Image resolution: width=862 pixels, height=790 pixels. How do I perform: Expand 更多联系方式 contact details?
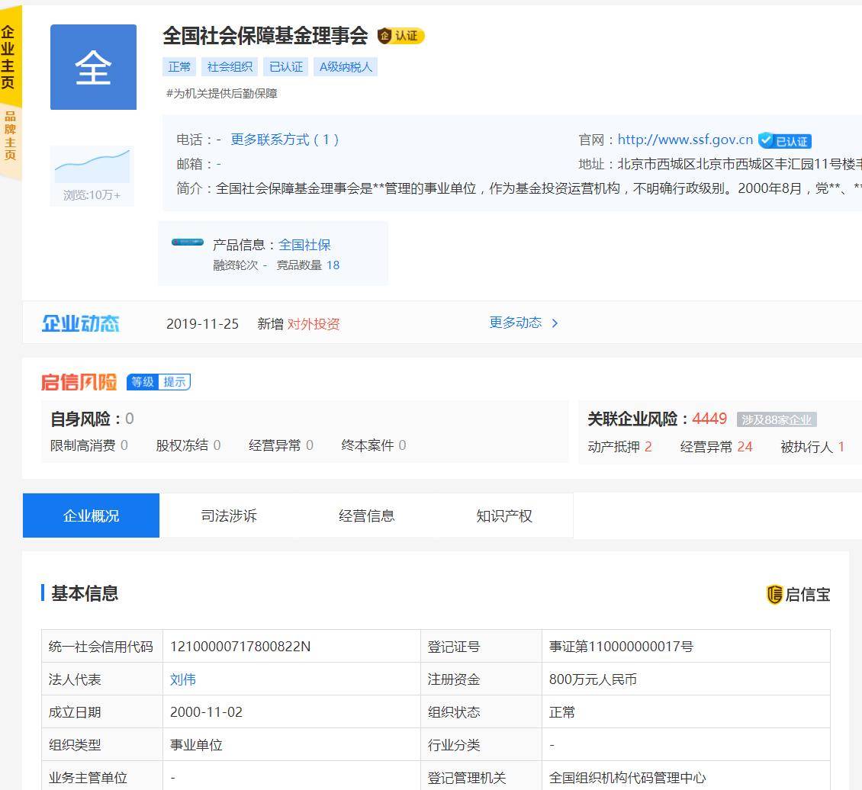click(x=285, y=140)
